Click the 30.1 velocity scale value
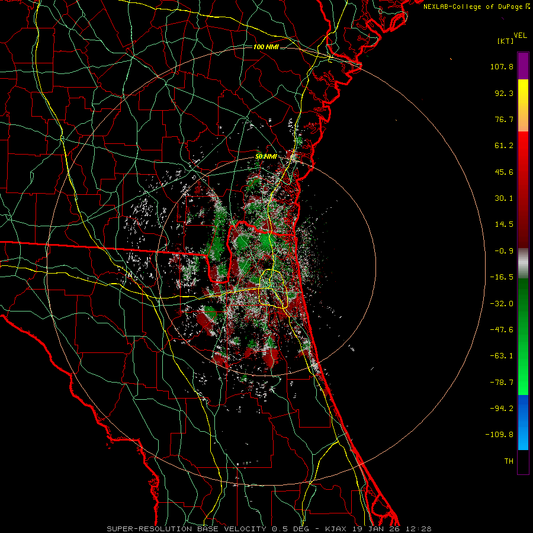 click(504, 198)
